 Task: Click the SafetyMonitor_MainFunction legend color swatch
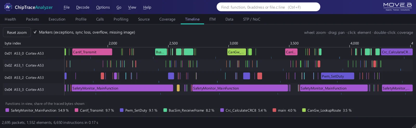pyautogui.click(x=7, y=110)
